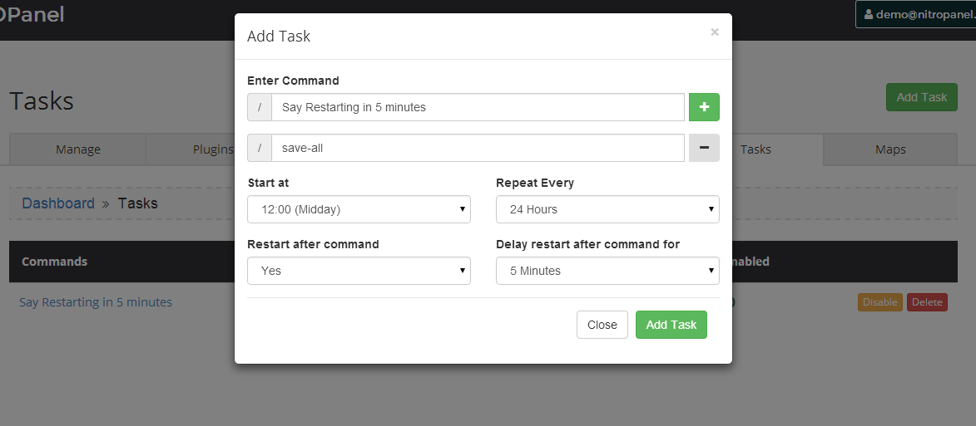976x426 pixels.
Task: Expand the Delay restart 5 Minutes dropdown
Action: click(607, 271)
